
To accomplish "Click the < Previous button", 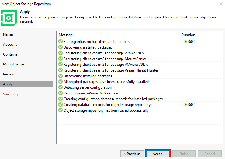I will point(132,154).
